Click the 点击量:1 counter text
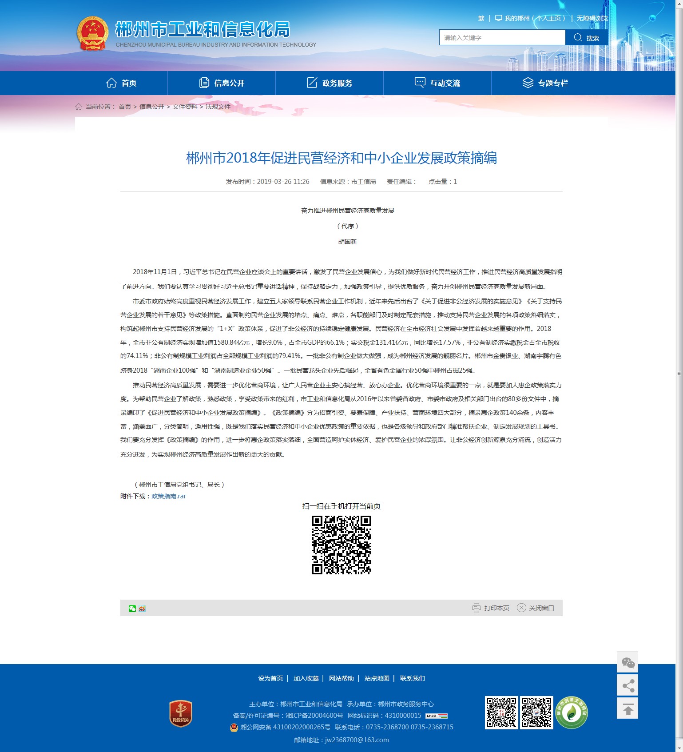Viewport: 683px width, 752px height. [443, 182]
